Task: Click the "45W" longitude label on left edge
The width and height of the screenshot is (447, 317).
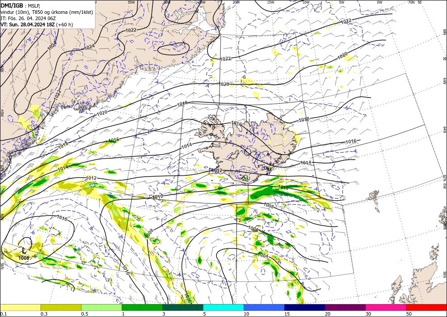Action: pos(2,113)
